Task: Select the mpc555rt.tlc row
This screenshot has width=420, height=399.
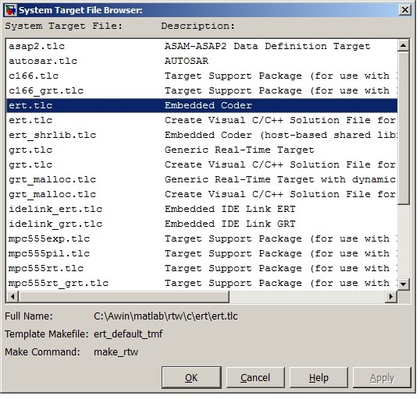Action: tap(201, 268)
